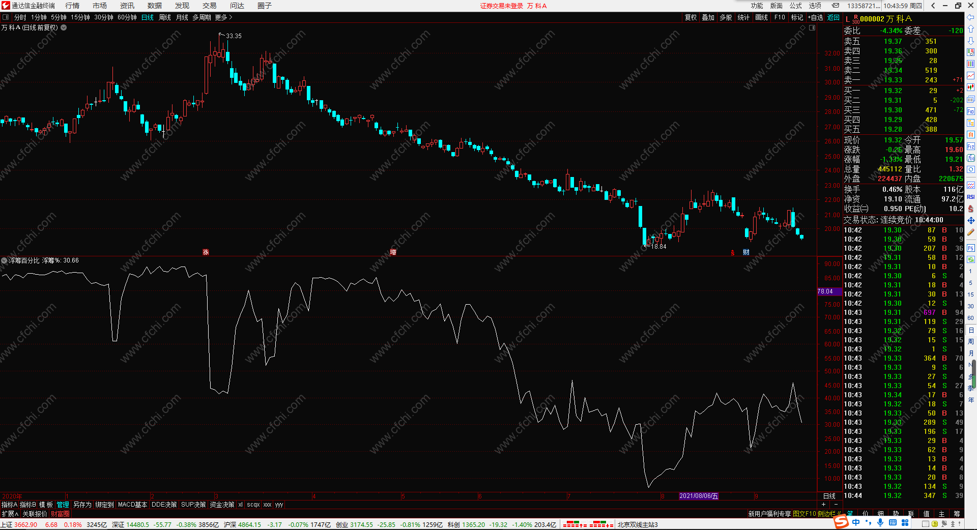977x530 pixels.
Task: Select the MACD基本 indicator template
Action: click(x=132, y=505)
